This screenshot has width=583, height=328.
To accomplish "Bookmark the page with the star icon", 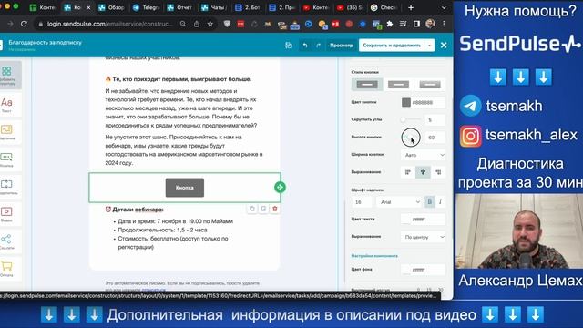I will 210,24.
